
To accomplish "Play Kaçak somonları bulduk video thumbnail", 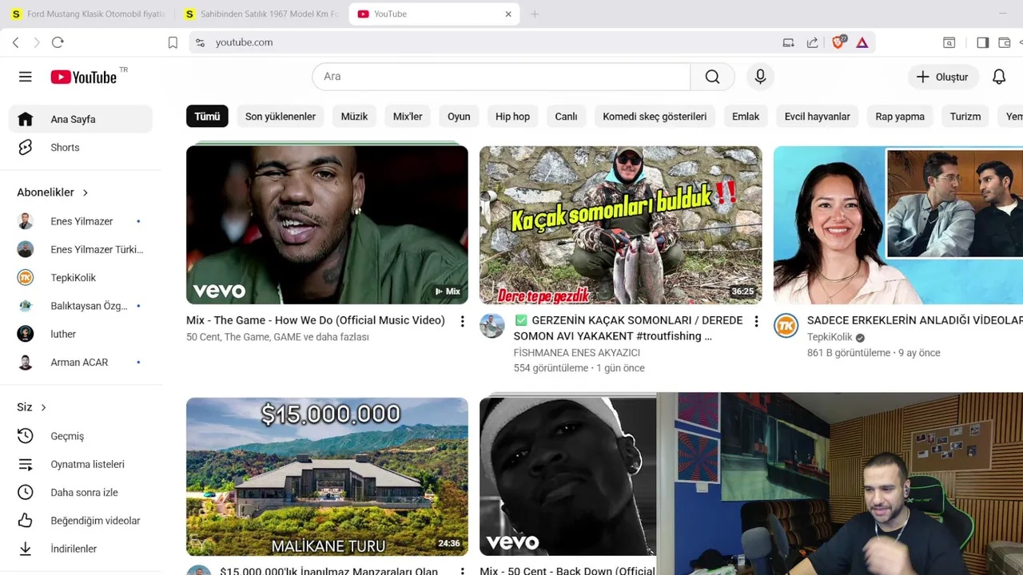I will [x=620, y=225].
